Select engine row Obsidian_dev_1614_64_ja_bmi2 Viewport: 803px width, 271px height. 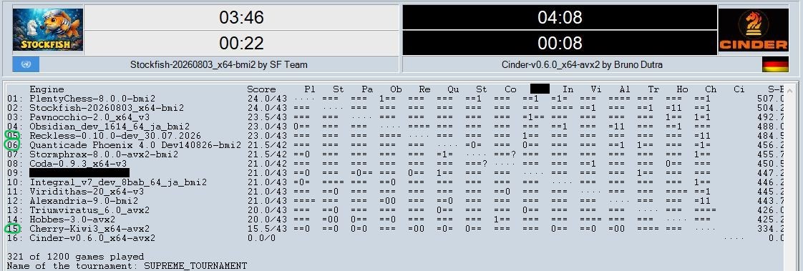pos(394,127)
